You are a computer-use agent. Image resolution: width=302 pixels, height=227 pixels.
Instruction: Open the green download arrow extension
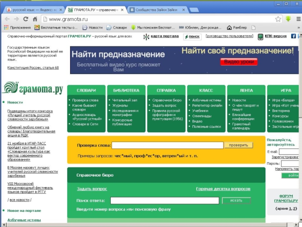pos(288,19)
